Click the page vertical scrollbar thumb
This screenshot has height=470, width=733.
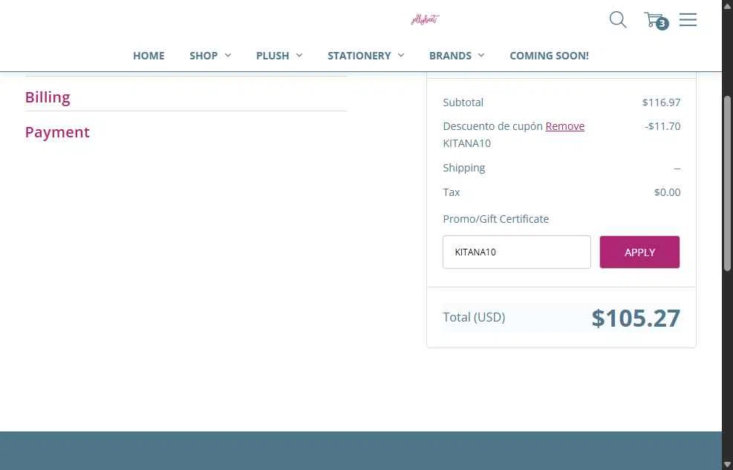727,183
